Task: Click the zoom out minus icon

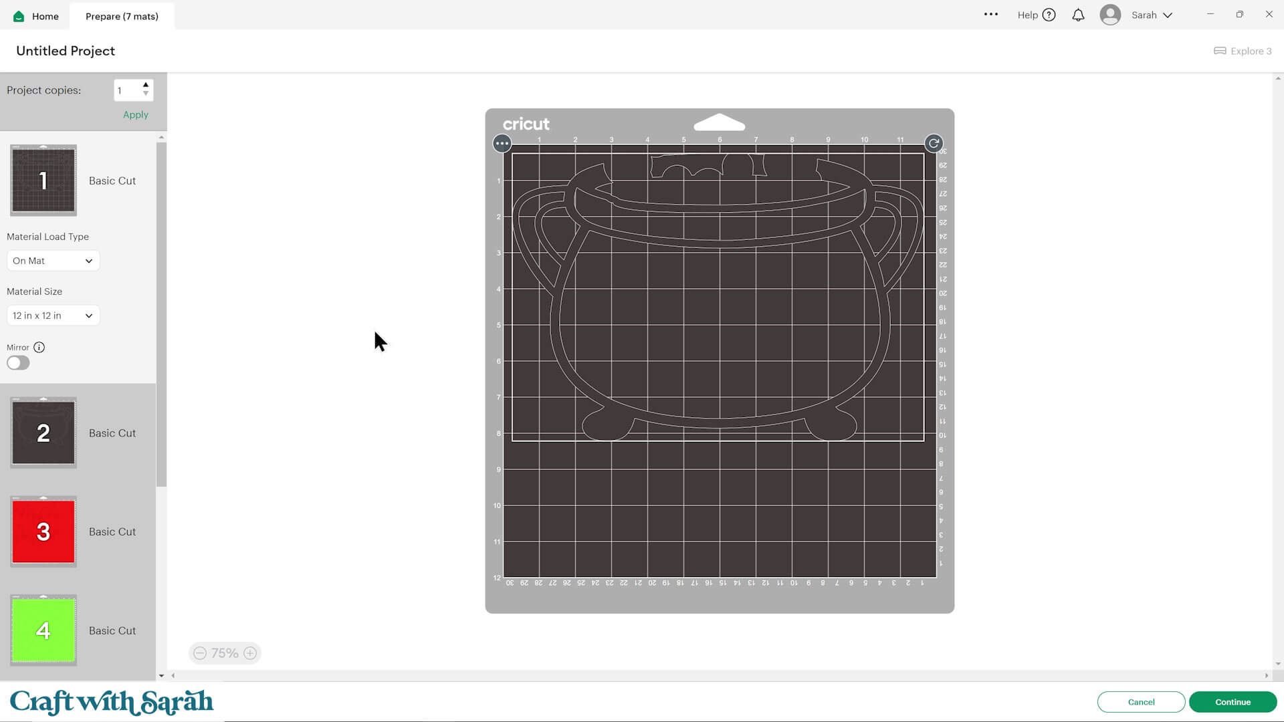Action: pos(200,653)
